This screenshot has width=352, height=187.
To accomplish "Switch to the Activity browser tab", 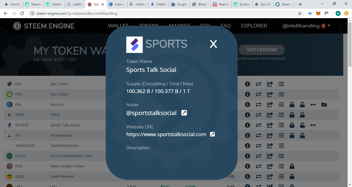I will click(x=12, y=4).
